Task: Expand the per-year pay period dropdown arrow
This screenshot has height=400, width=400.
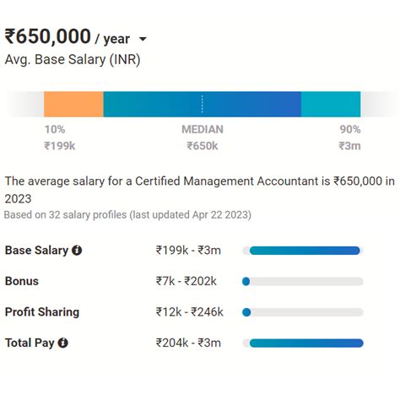Action: 143,39
